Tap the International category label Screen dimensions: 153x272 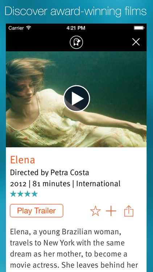(x=98, y=184)
